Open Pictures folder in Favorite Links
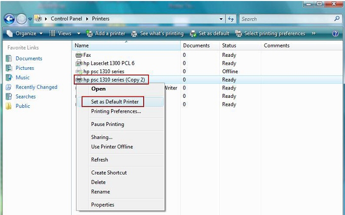 click(25, 68)
